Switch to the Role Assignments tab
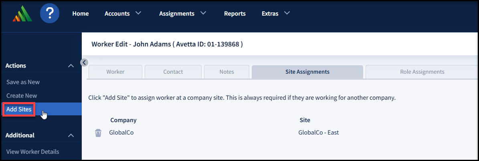479x161 pixels. (x=422, y=72)
